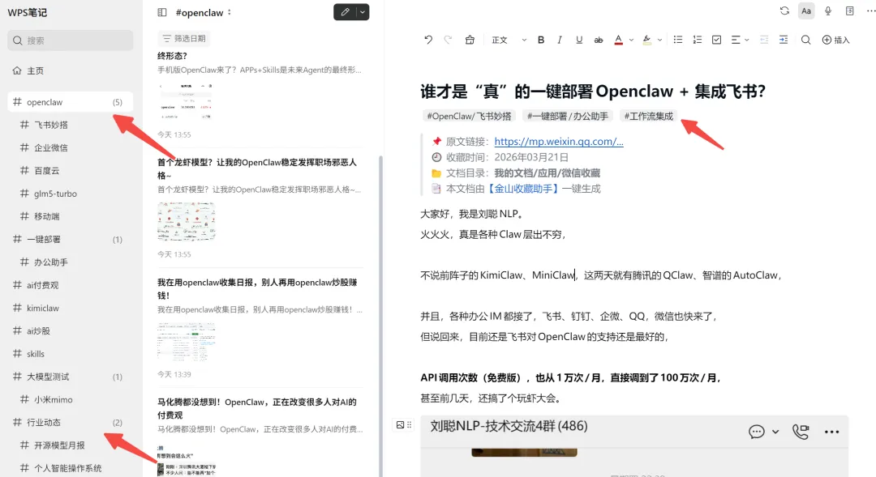Open the text alignment dropdown
876x477 pixels.
(740, 40)
